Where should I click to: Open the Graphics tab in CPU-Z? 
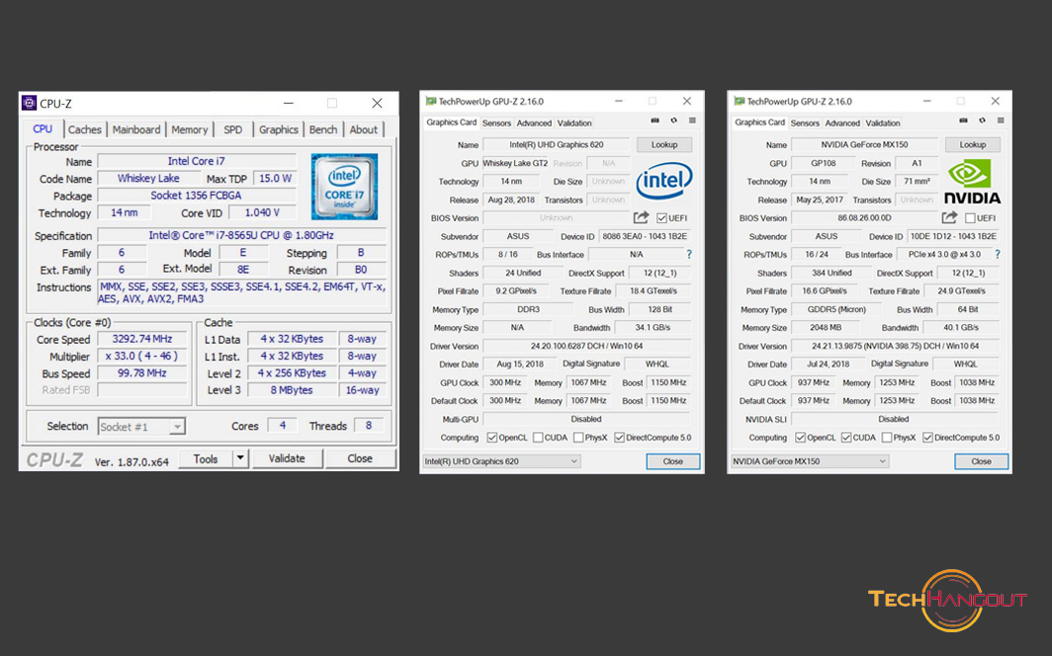tap(279, 129)
